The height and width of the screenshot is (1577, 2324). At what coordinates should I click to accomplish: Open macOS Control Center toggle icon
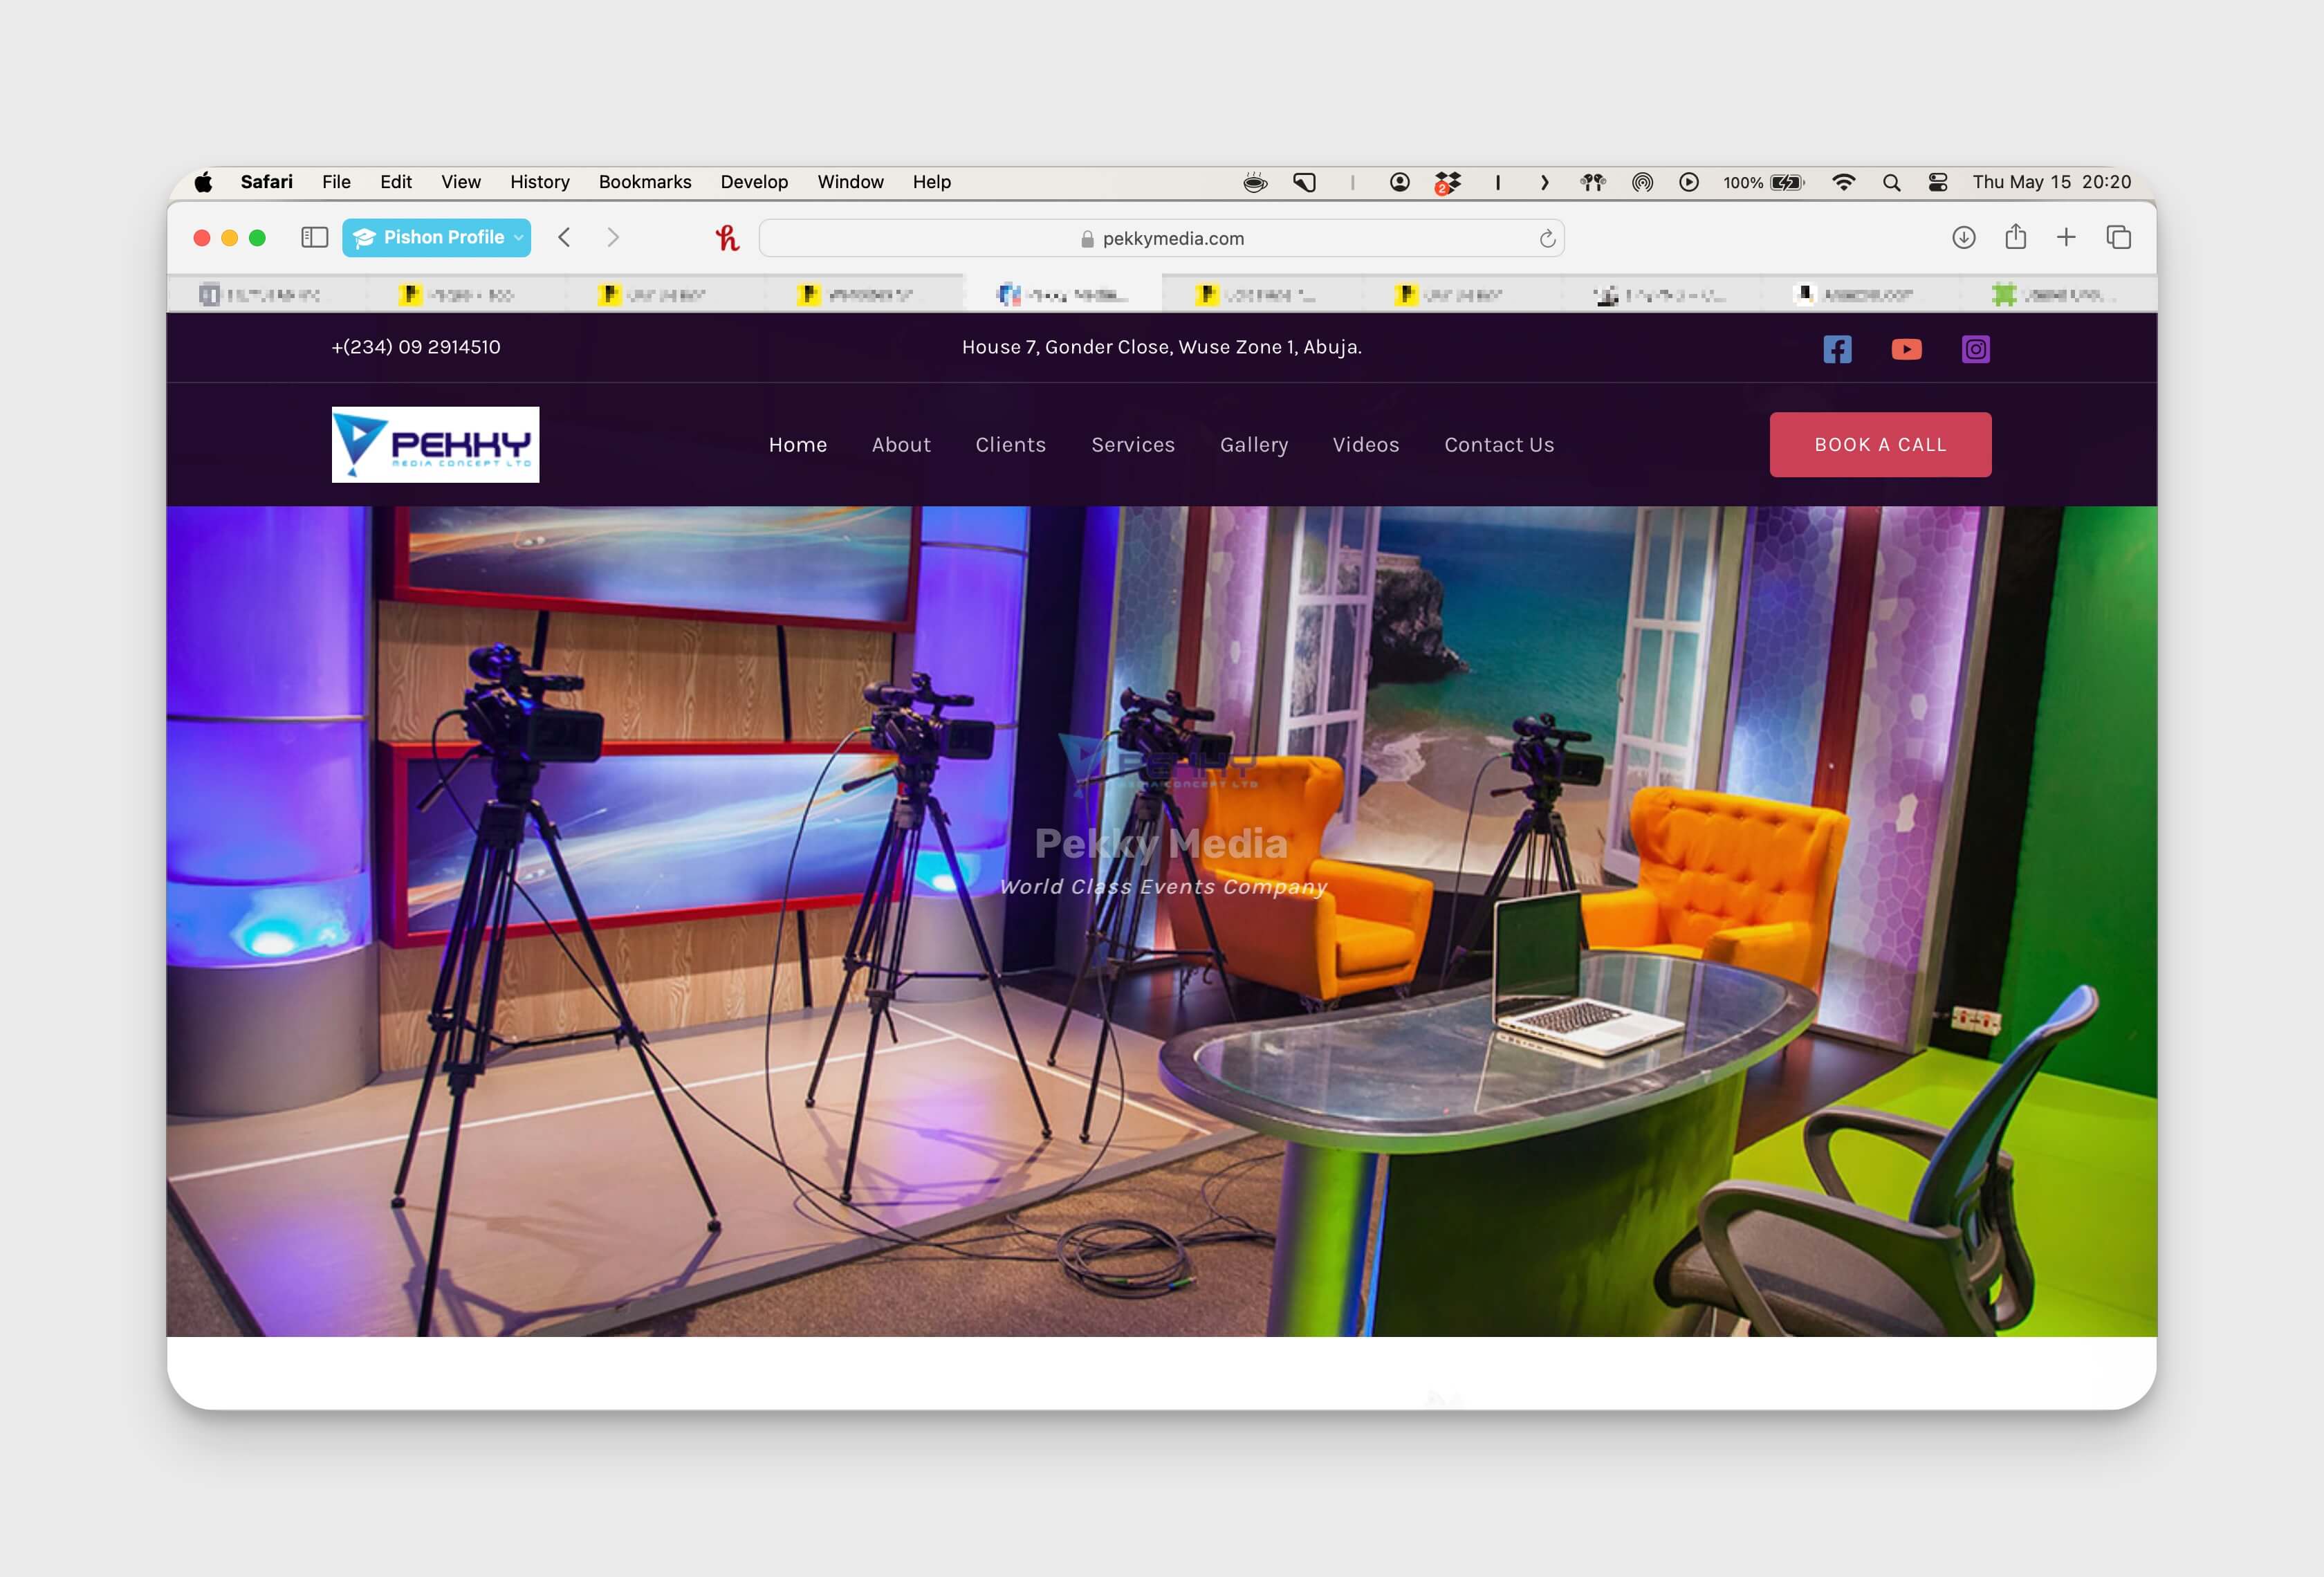tap(1938, 182)
